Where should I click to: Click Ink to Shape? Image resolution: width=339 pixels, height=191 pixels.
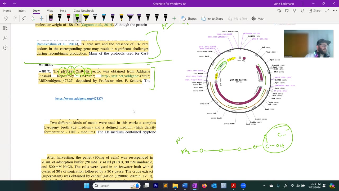click(212, 19)
